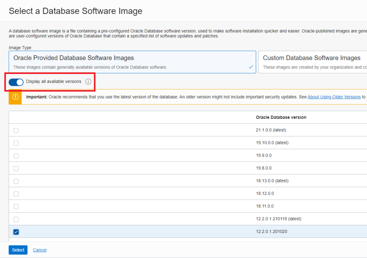Click the 12.2.0.1.210119 (latest) version text

tap(278, 219)
